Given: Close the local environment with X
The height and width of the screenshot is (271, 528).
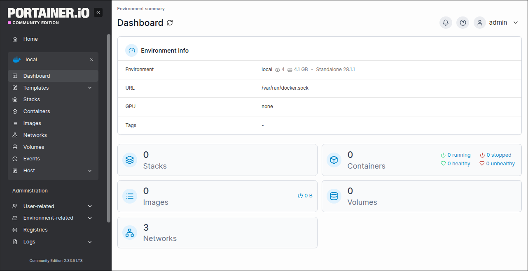Looking at the screenshot, I should pos(91,60).
